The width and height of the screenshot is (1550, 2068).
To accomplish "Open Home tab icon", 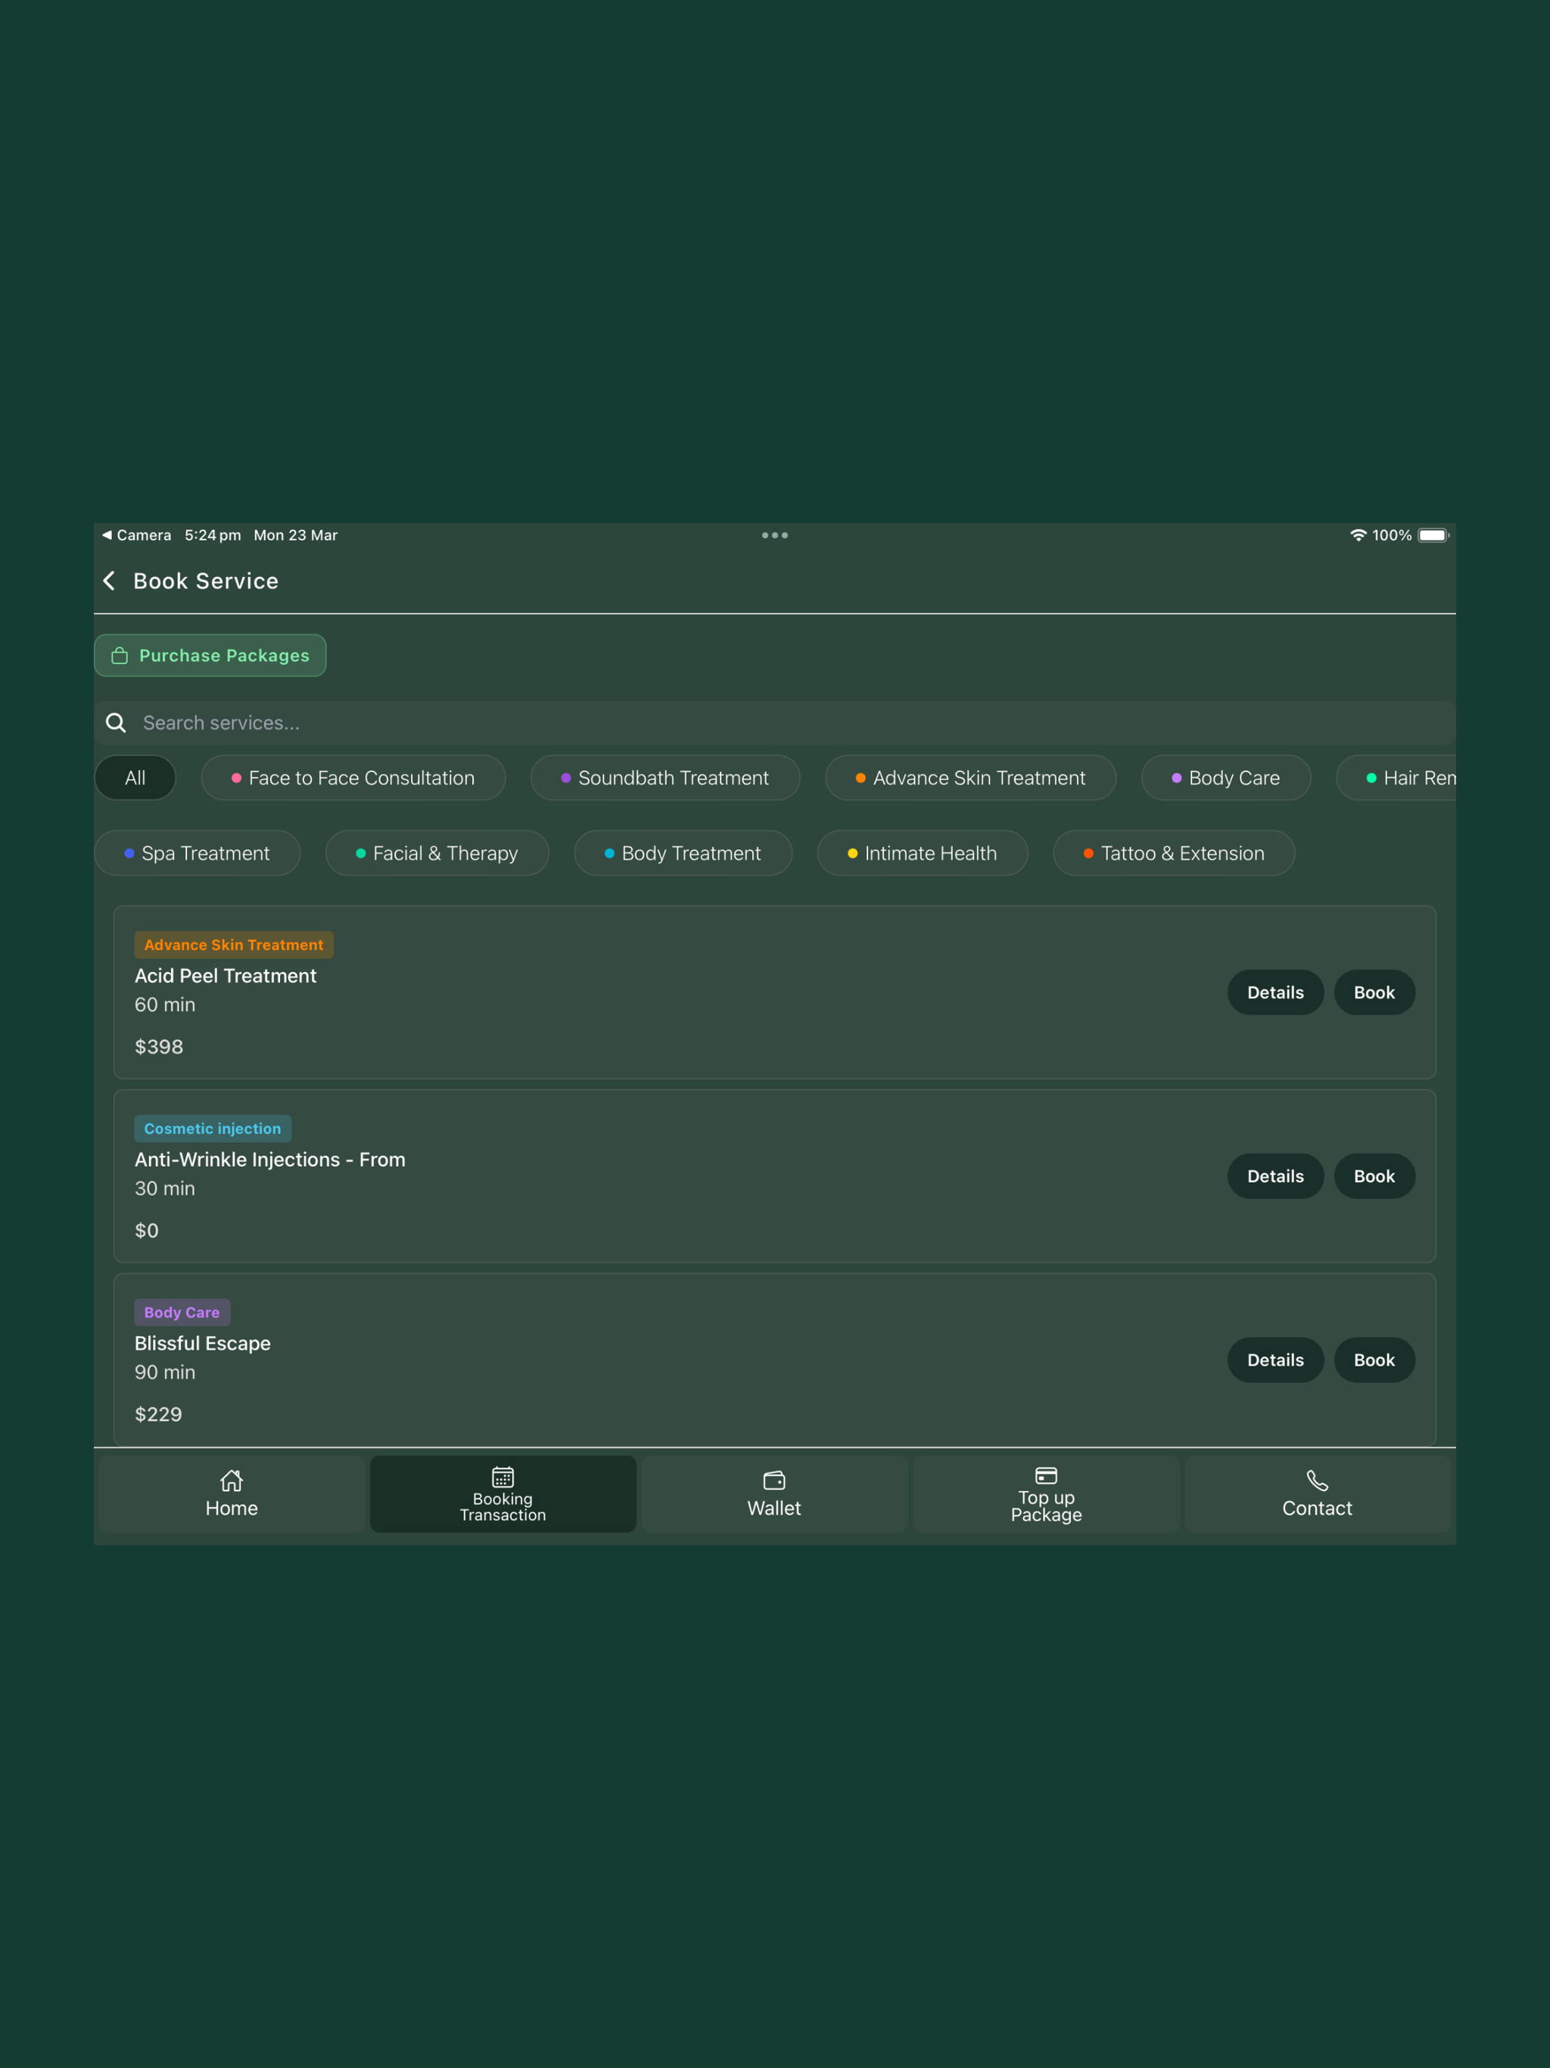I will (x=231, y=1480).
